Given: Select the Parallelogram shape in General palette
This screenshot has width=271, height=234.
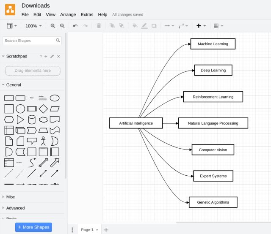Looking at the screenshot, I should click(x=55, y=109).
